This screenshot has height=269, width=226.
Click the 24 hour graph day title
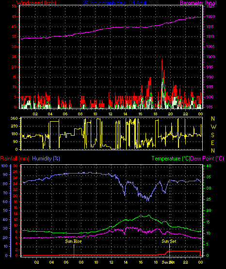(x=121, y=3)
